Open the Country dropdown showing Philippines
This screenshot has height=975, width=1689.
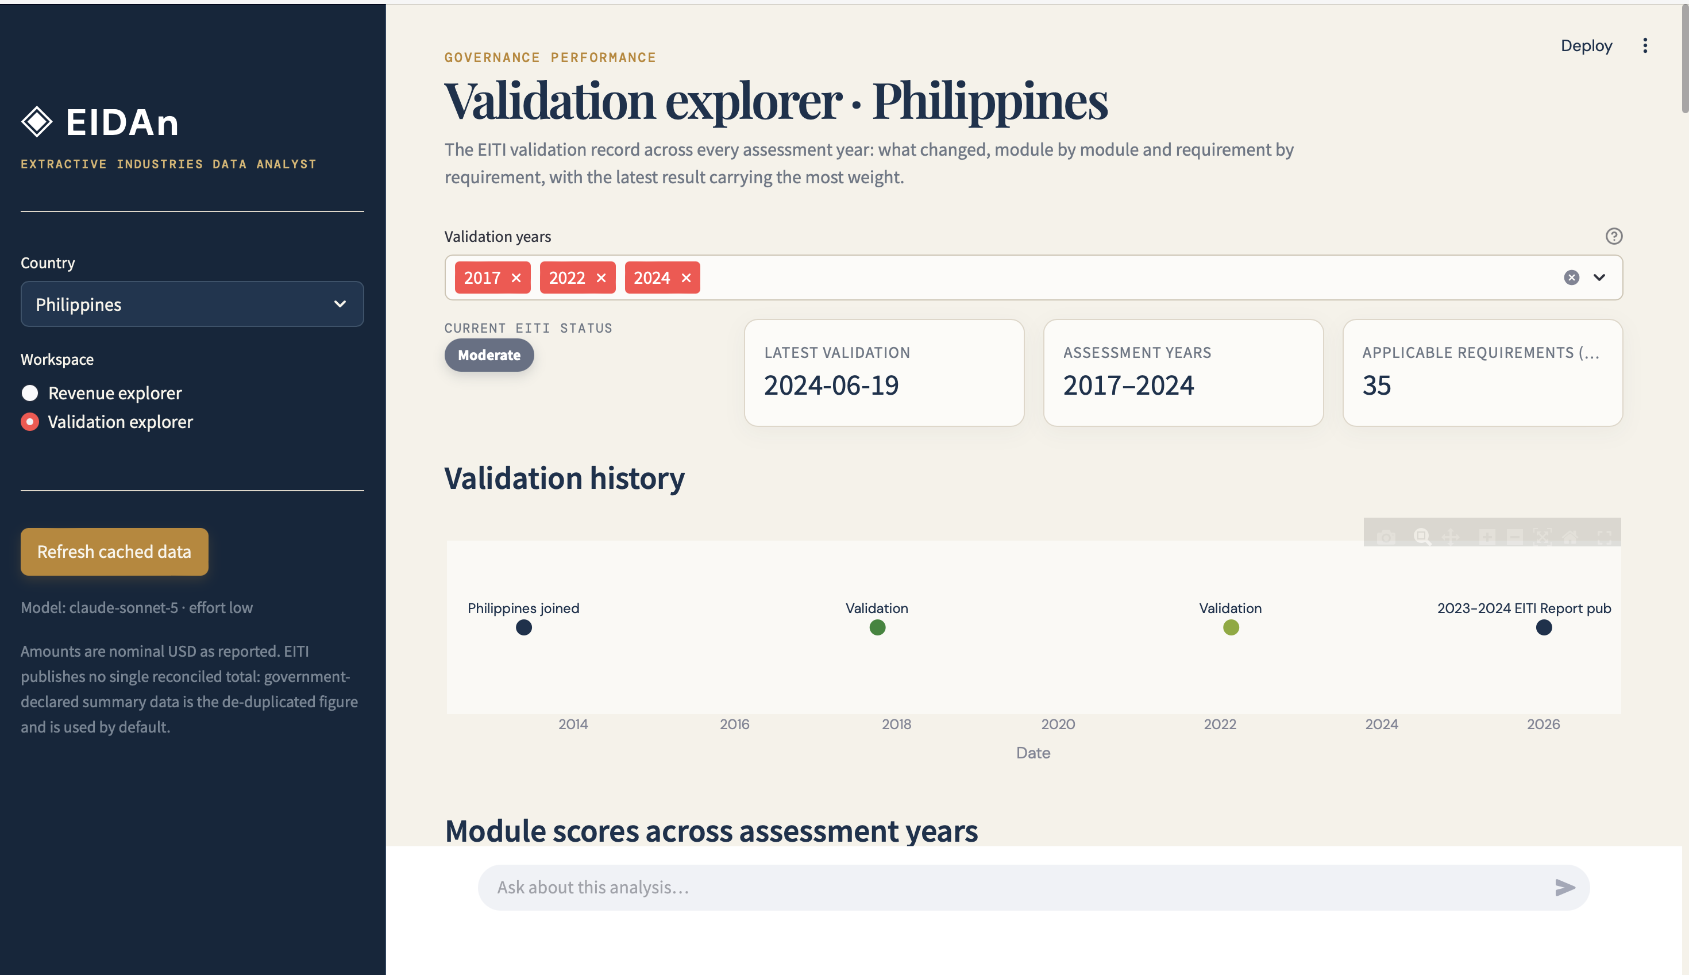point(192,304)
